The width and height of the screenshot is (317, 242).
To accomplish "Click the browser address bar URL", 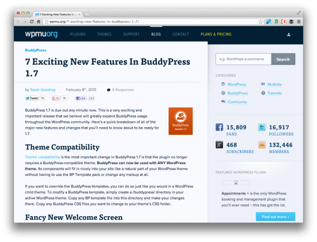I will coord(94,22).
